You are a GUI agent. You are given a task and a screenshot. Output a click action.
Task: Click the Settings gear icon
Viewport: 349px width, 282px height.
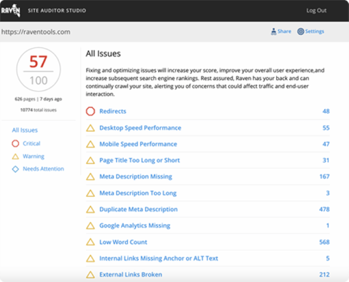[301, 31]
